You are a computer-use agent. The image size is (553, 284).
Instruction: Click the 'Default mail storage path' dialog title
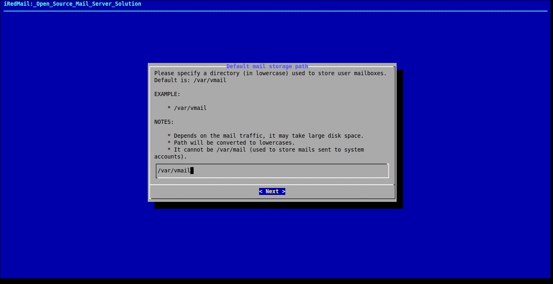pos(267,66)
